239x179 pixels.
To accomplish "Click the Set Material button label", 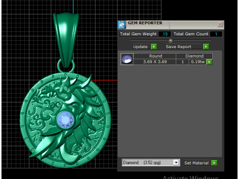I will pos(197,163).
